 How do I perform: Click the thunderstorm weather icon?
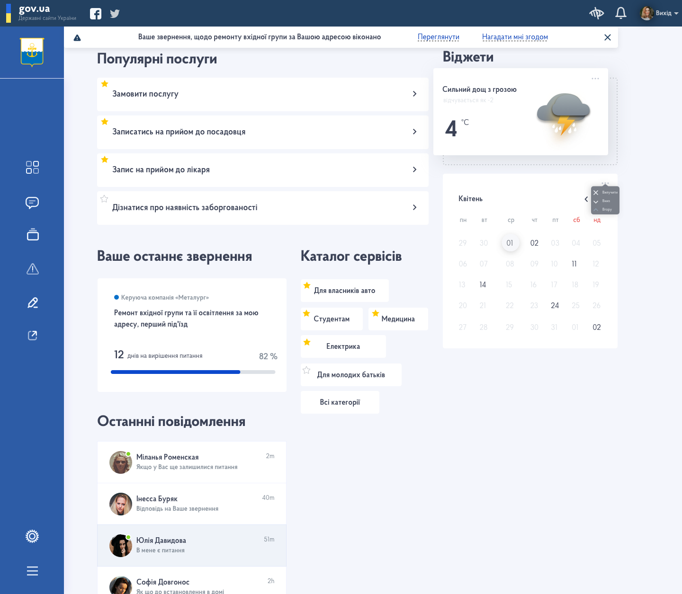click(x=564, y=115)
